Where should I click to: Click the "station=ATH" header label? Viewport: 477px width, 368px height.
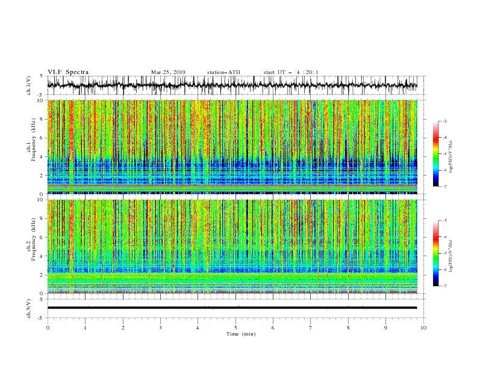click(223, 72)
